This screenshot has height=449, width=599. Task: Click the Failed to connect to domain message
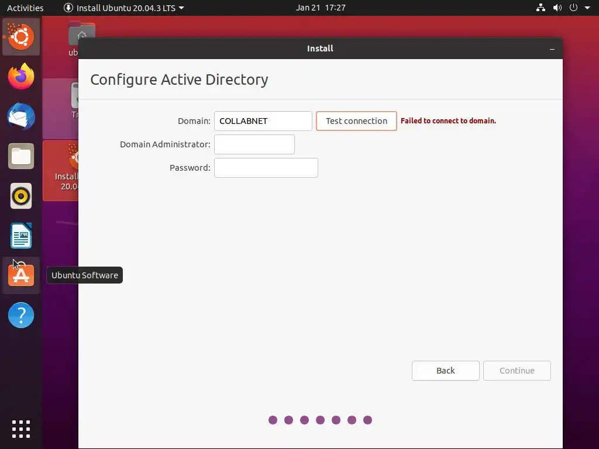coord(448,120)
